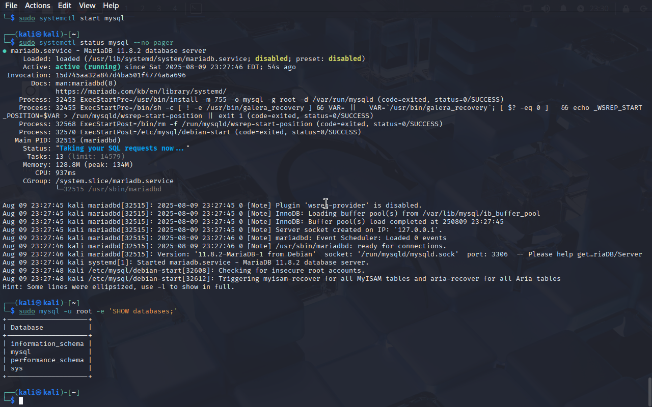
Task: Click the 'Started mariadb.service' systemd log line
Action: click(186, 263)
